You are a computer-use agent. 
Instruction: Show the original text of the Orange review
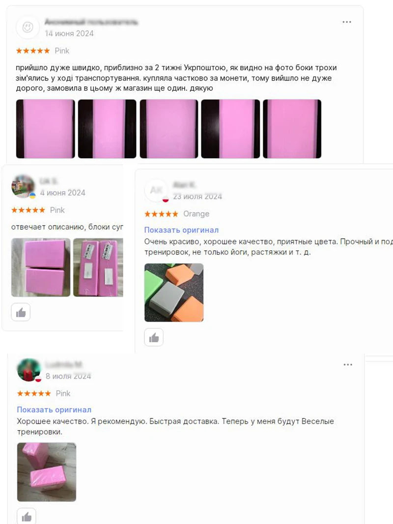[x=181, y=230]
